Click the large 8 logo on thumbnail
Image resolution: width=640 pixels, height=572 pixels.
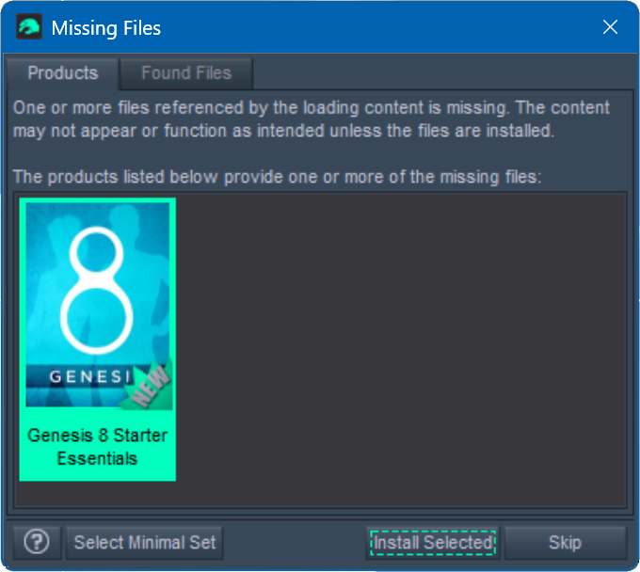tap(97, 291)
